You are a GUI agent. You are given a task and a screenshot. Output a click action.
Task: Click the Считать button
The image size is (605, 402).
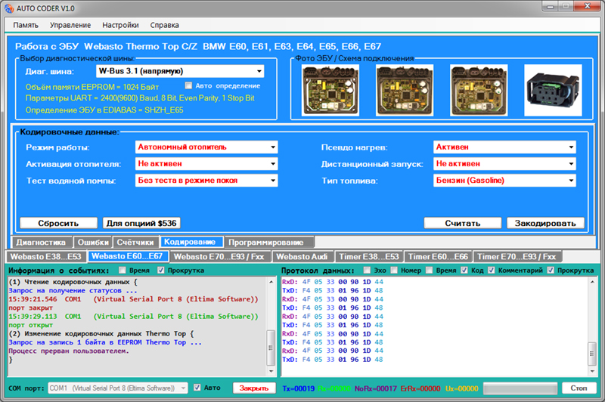[463, 223]
